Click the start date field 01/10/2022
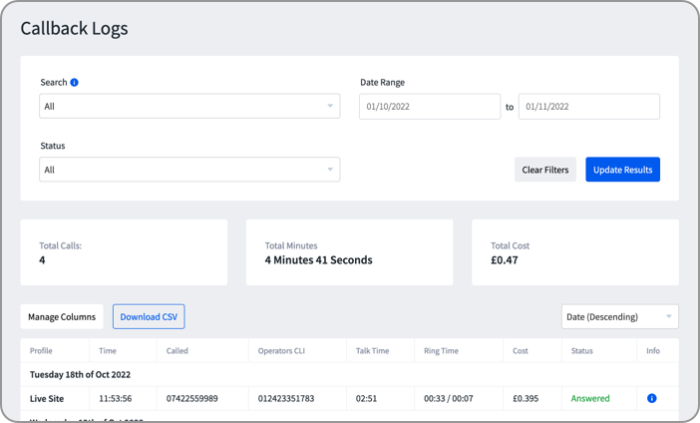The width and height of the screenshot is (700, 423). [x=429, y=107]
